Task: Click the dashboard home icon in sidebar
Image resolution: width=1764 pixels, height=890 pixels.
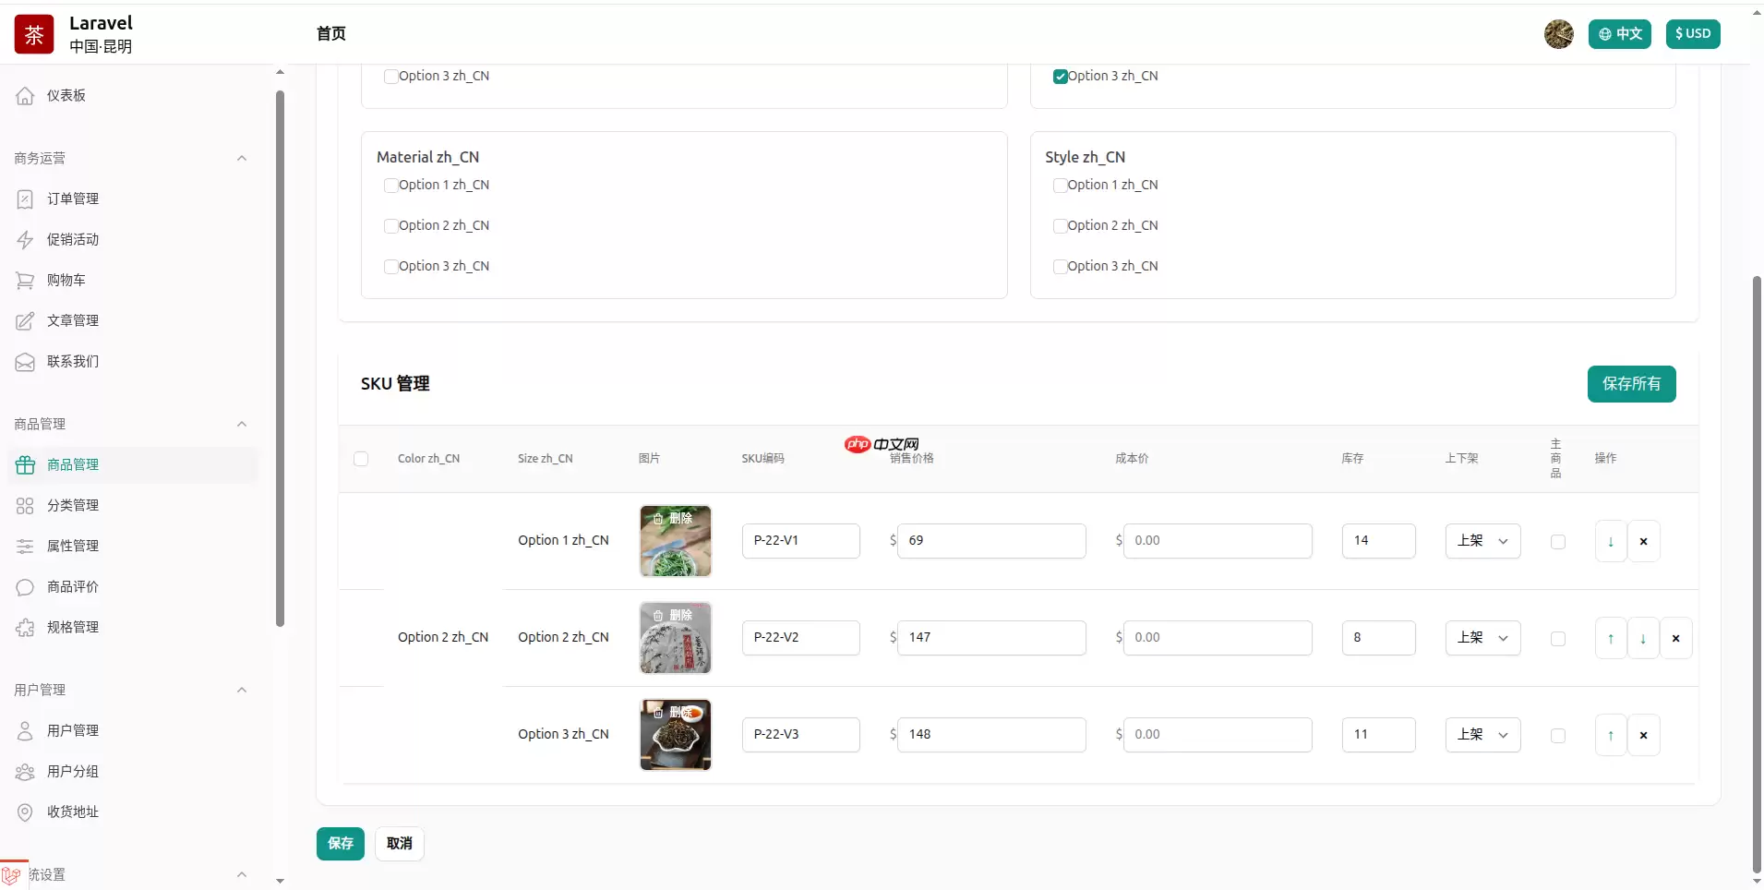Action: coord(25,96)
